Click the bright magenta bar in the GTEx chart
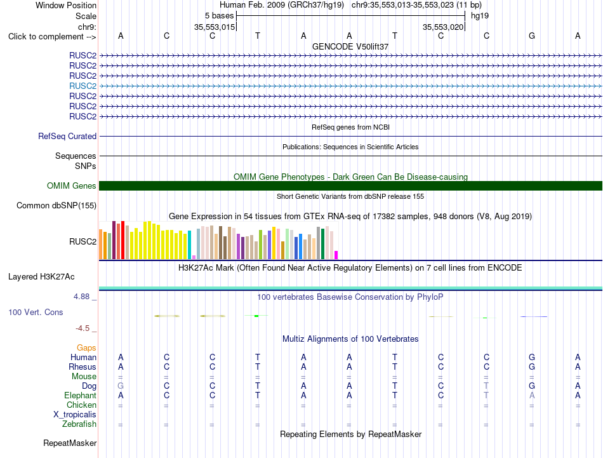 [336, 255]
